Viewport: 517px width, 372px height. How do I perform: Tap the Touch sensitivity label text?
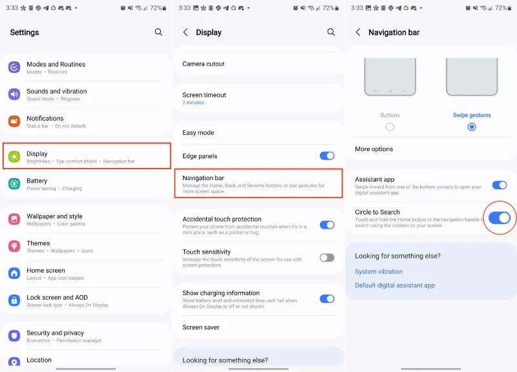pyautogui.click(x=206, y=252)
